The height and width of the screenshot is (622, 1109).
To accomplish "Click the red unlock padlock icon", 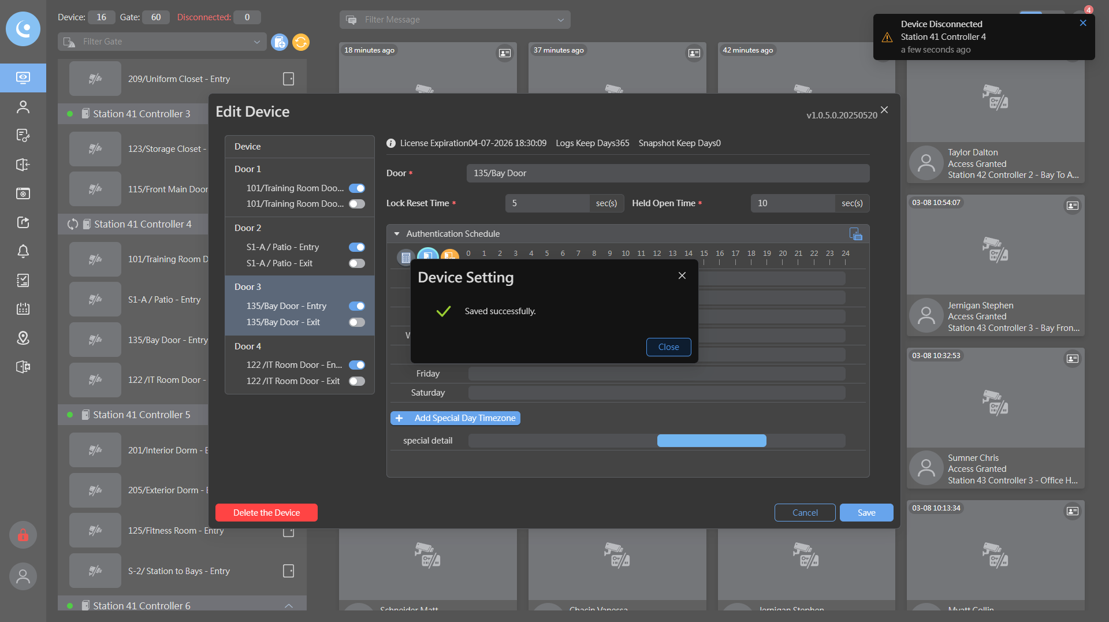I will coord(23,535).
